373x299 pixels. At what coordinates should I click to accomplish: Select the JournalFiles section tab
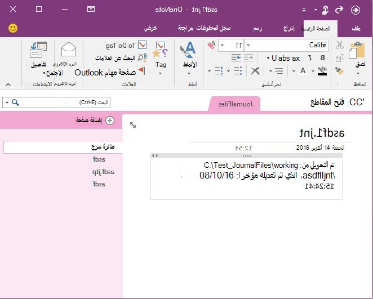point(235,104)
